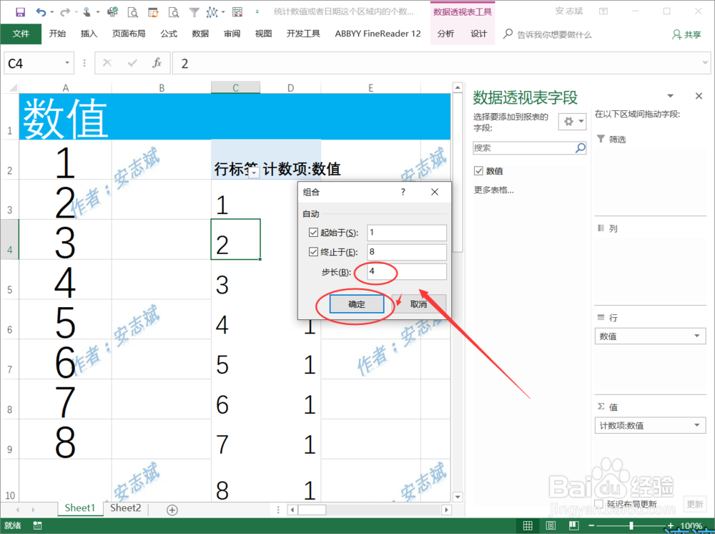The height and width of the screenshot is (534, 715).
Task: Click the 步长 value field
Action: [x=407, y=271]
